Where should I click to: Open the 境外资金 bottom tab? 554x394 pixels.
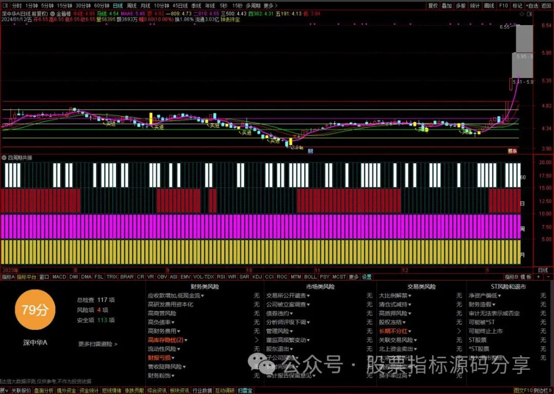pos(66,390)
